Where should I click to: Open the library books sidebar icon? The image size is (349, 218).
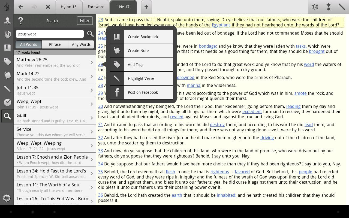coord(7,34)
